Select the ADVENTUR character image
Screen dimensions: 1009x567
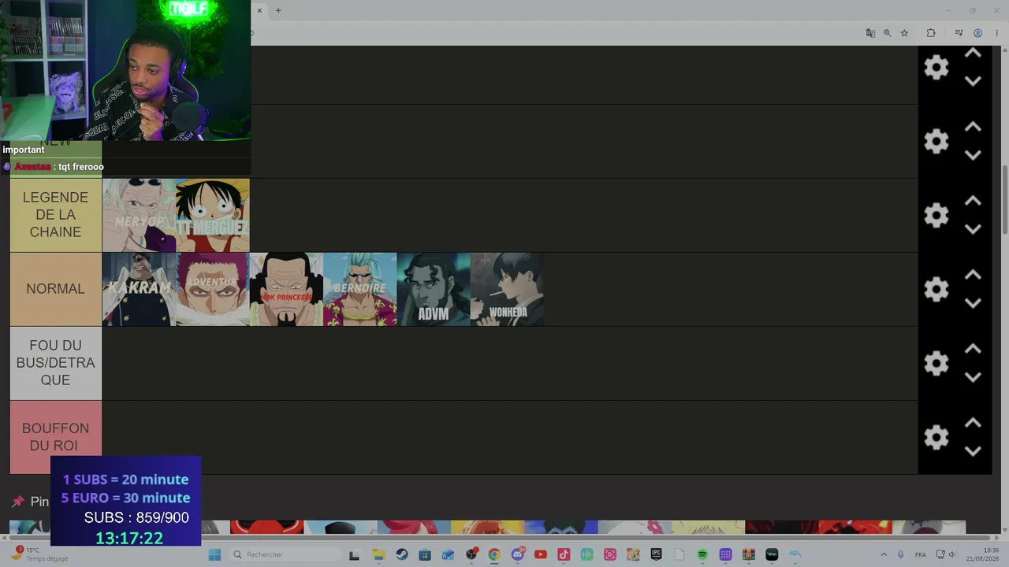click(x=213, y=289)
